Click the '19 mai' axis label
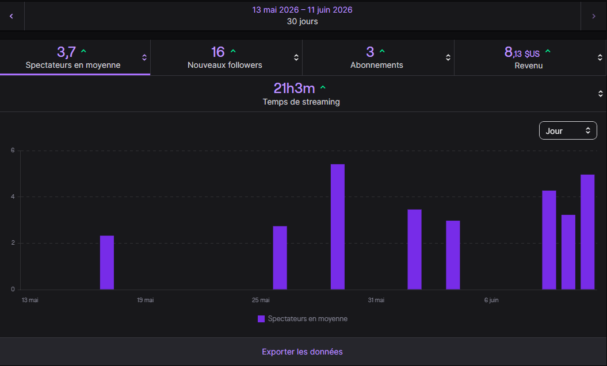The height and width of the screenshot is (366, 607). tap(145, 300)
